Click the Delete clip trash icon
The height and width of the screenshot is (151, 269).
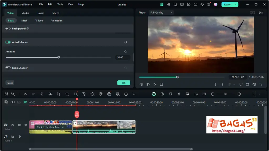[42, 94]
